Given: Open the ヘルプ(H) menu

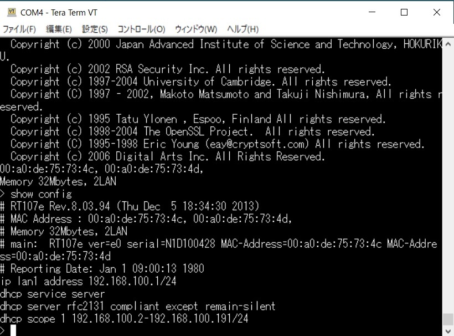Looking at the screenshot, I should point(243,29).
